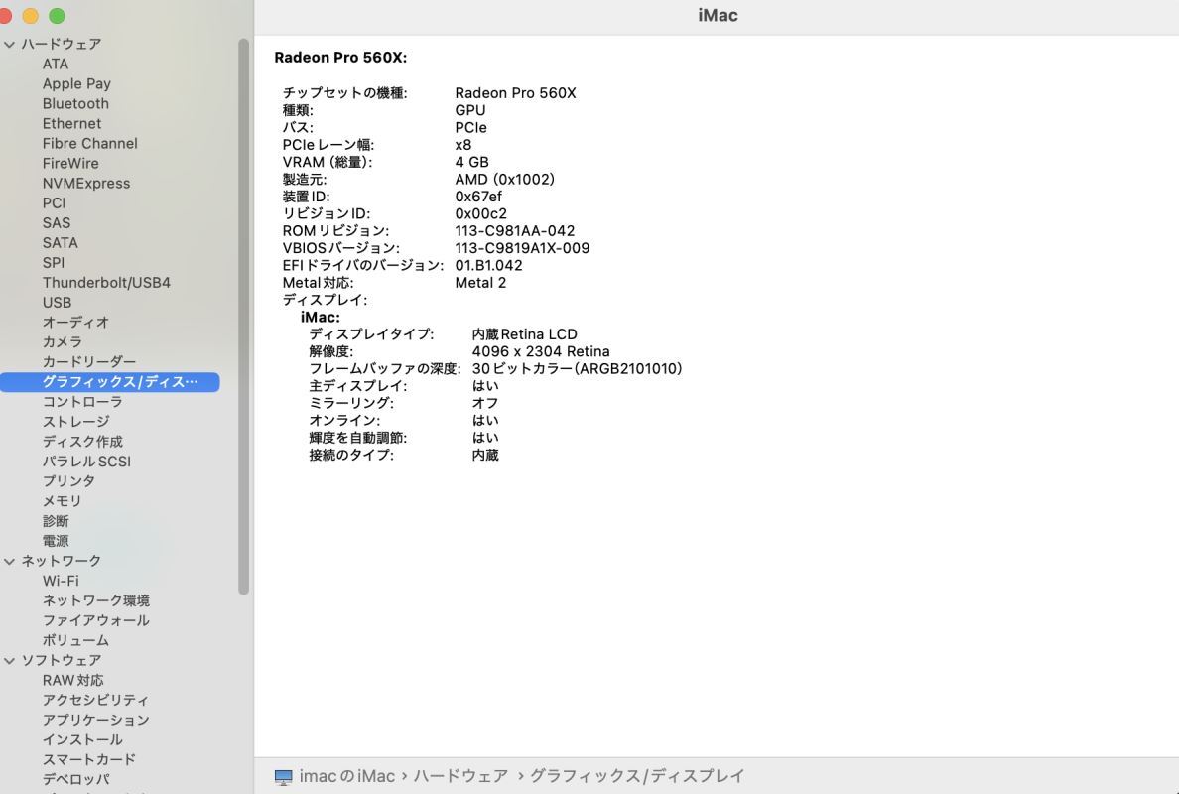Open the Apple Pay entry
The height and width of the screenshot is (794, 1179).
point(76,84)
